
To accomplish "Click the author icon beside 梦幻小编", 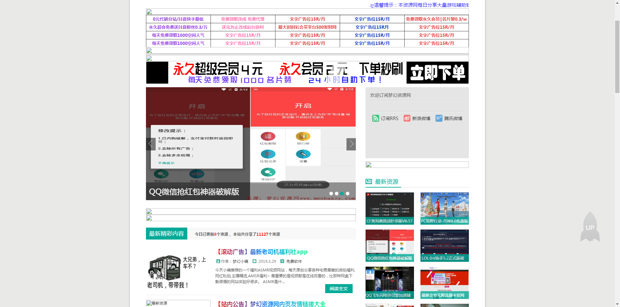I will [218, 261].
